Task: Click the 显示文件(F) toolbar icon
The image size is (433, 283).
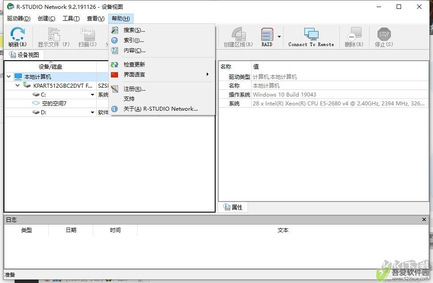Action: [x=54, y=37]
